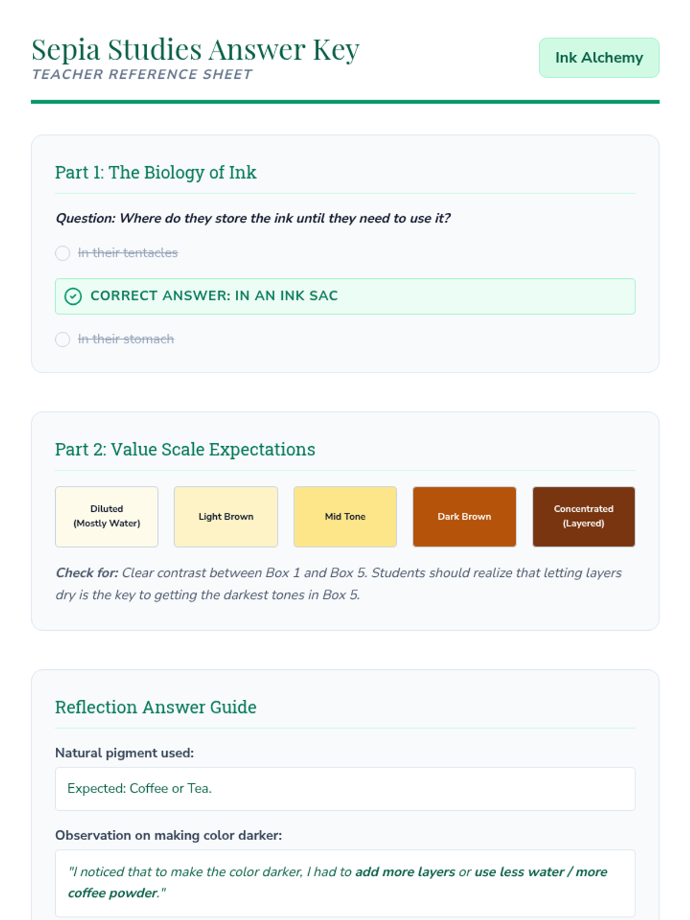The height and width of the screenshot is (920, 690).
Task: Click the Reflection Answer Guide heading
Action: coord(156,707)
